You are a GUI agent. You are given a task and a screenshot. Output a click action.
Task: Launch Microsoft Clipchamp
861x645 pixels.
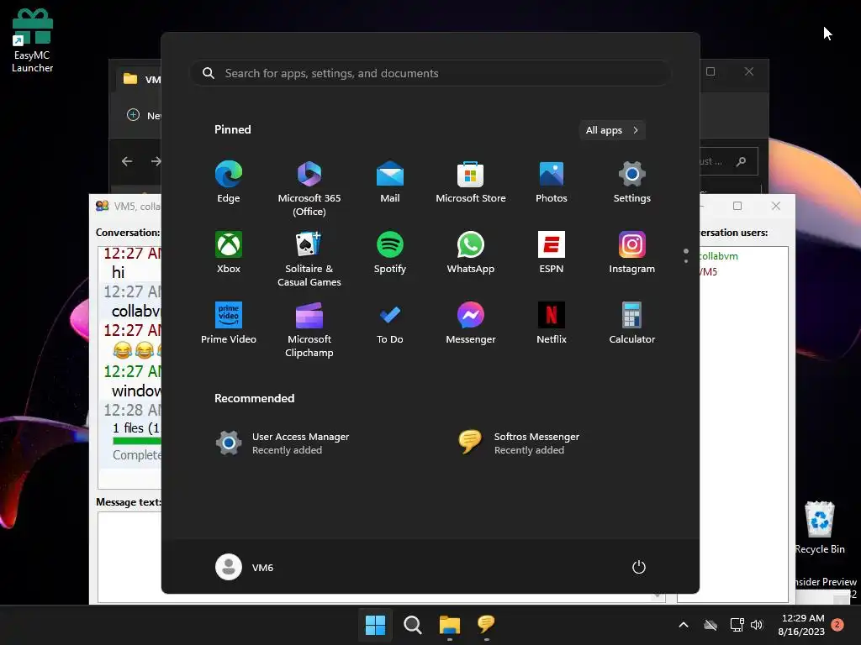(309, 329)
